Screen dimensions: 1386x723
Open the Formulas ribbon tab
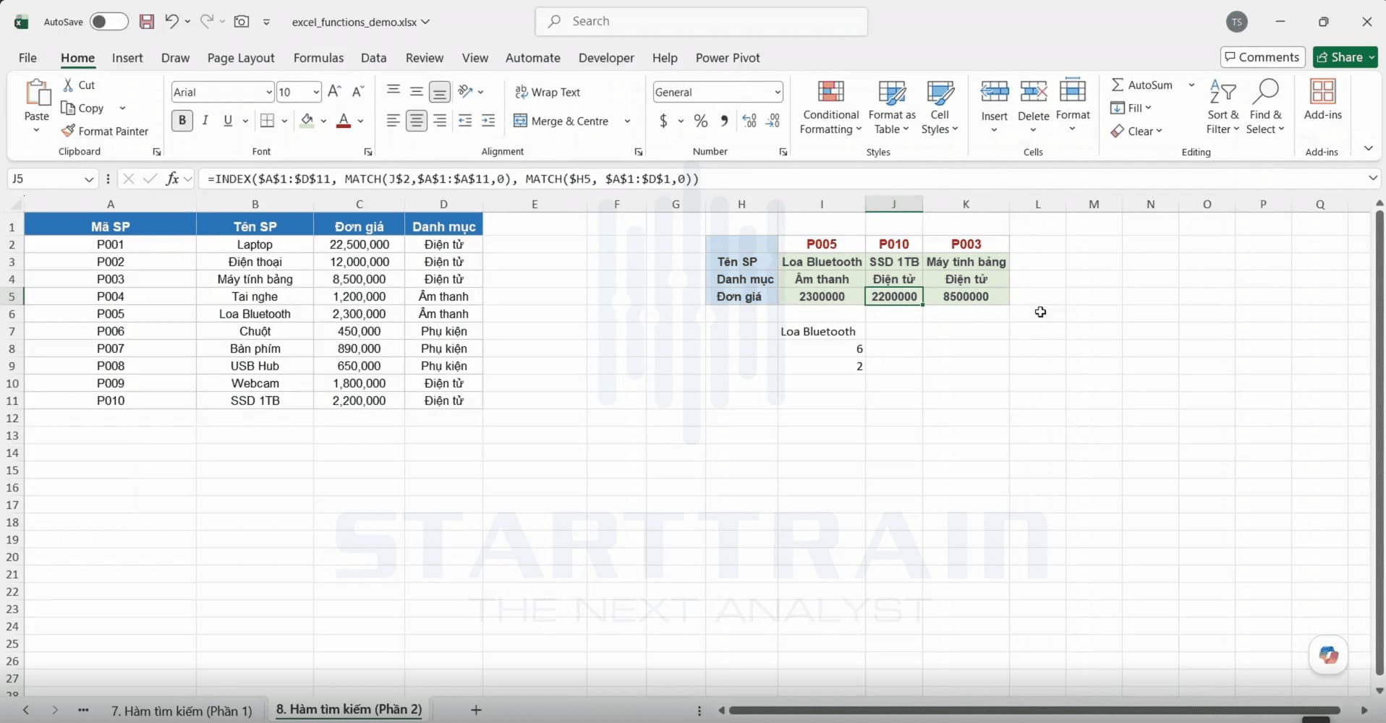coord(318,58)
